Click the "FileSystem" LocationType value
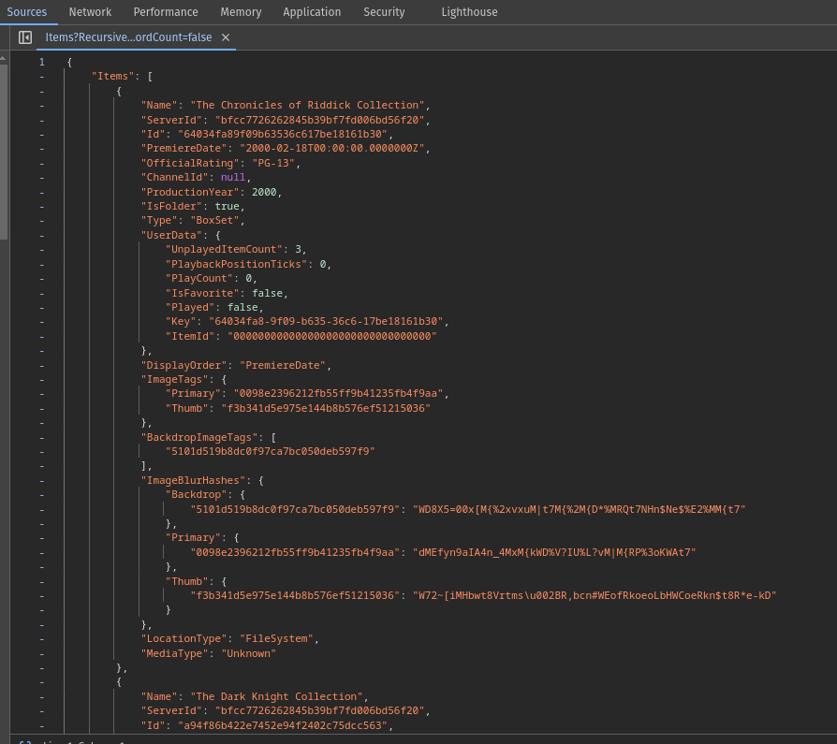 [277, 639]
